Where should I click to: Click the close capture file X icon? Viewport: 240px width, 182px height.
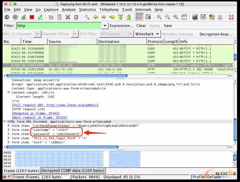pos(68,17)
